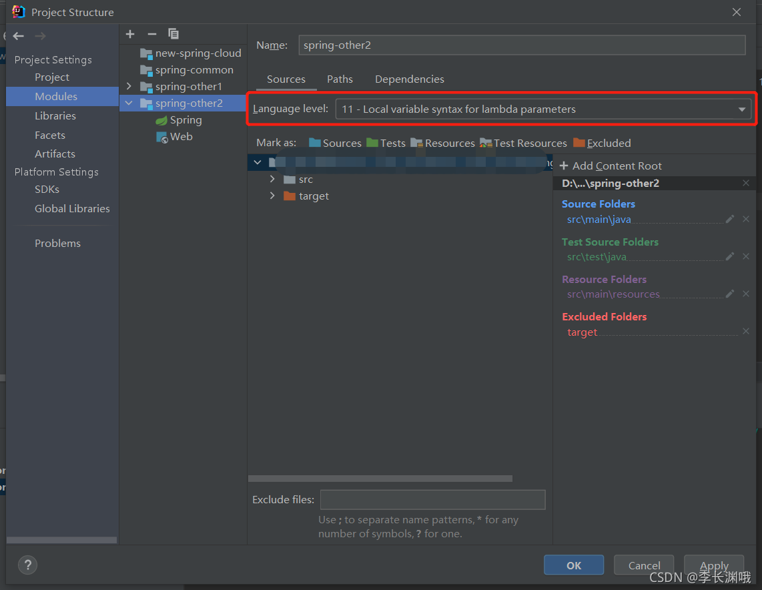Switch to Dependencies tab
Image resolution: width=762 pixels, height=590 pixels.
pyautogui.click(x=409, y=79)
